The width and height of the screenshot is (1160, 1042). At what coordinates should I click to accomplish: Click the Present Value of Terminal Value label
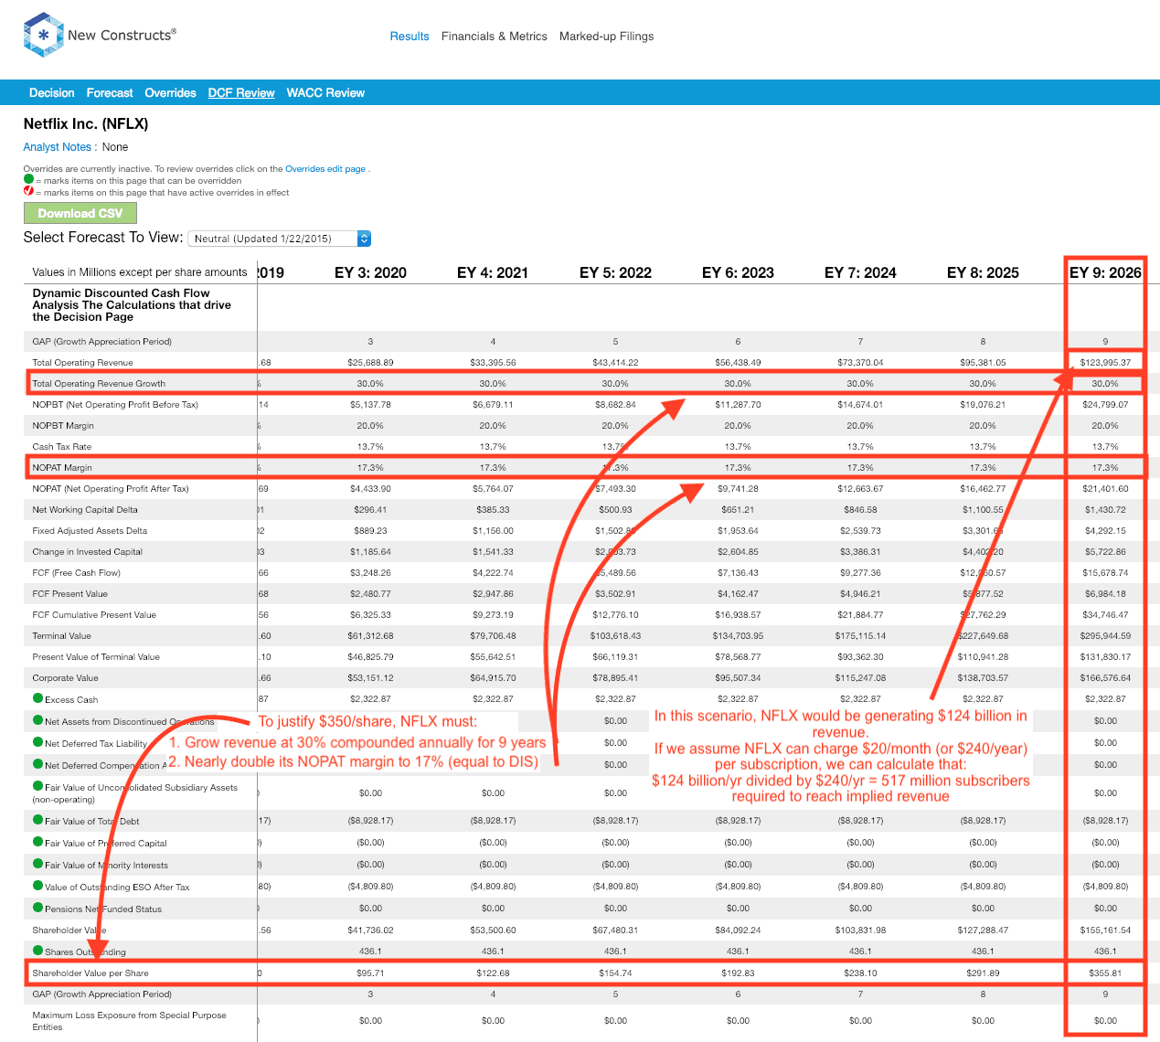97,657
